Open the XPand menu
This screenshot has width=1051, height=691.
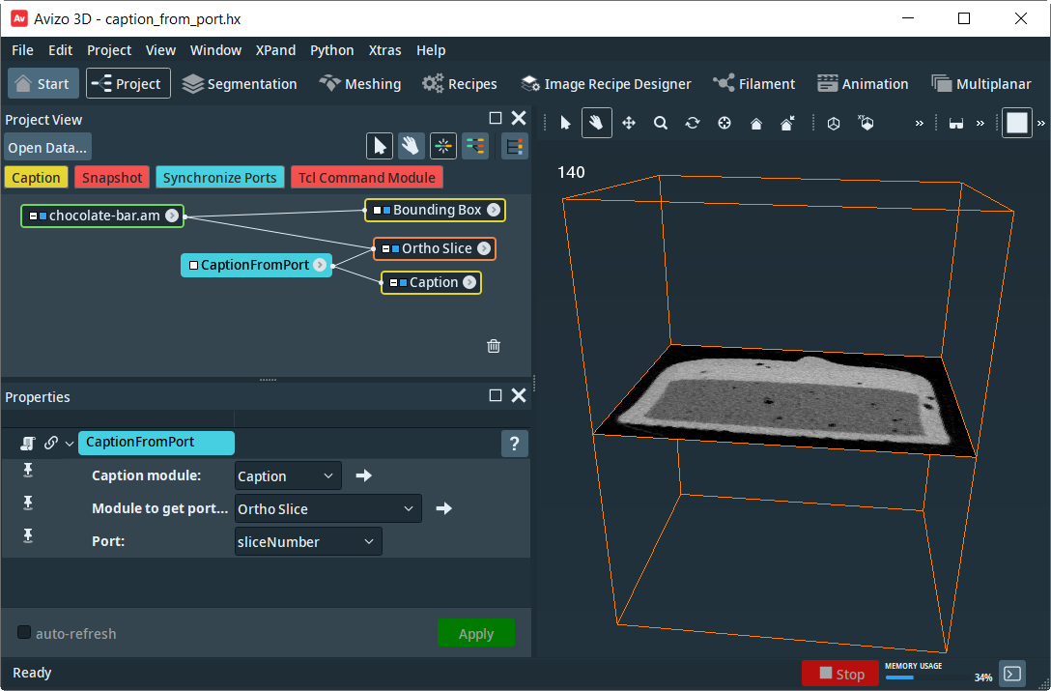coord(275,50)
